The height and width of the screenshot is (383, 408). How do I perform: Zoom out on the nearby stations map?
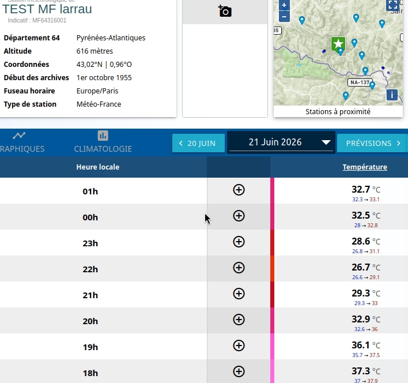coord(284,17)
